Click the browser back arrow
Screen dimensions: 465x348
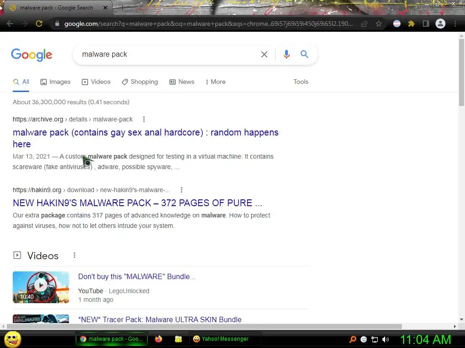(10, 24)
